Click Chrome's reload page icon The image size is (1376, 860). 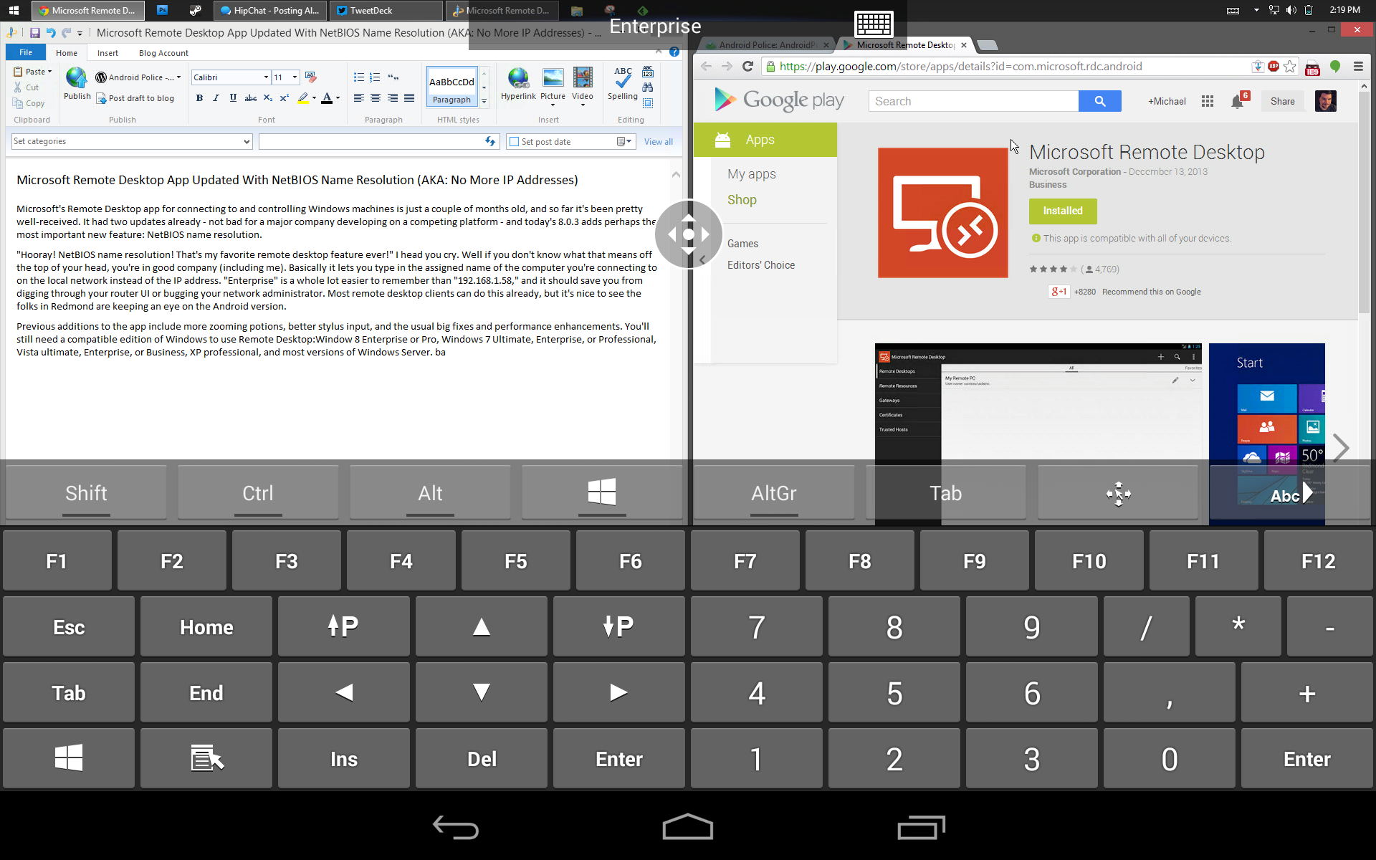tap(747, 67)
